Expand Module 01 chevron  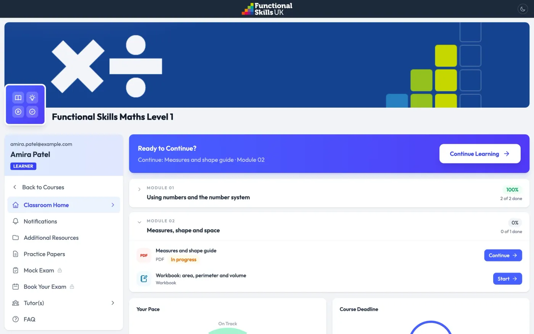(x=139, y=189)
